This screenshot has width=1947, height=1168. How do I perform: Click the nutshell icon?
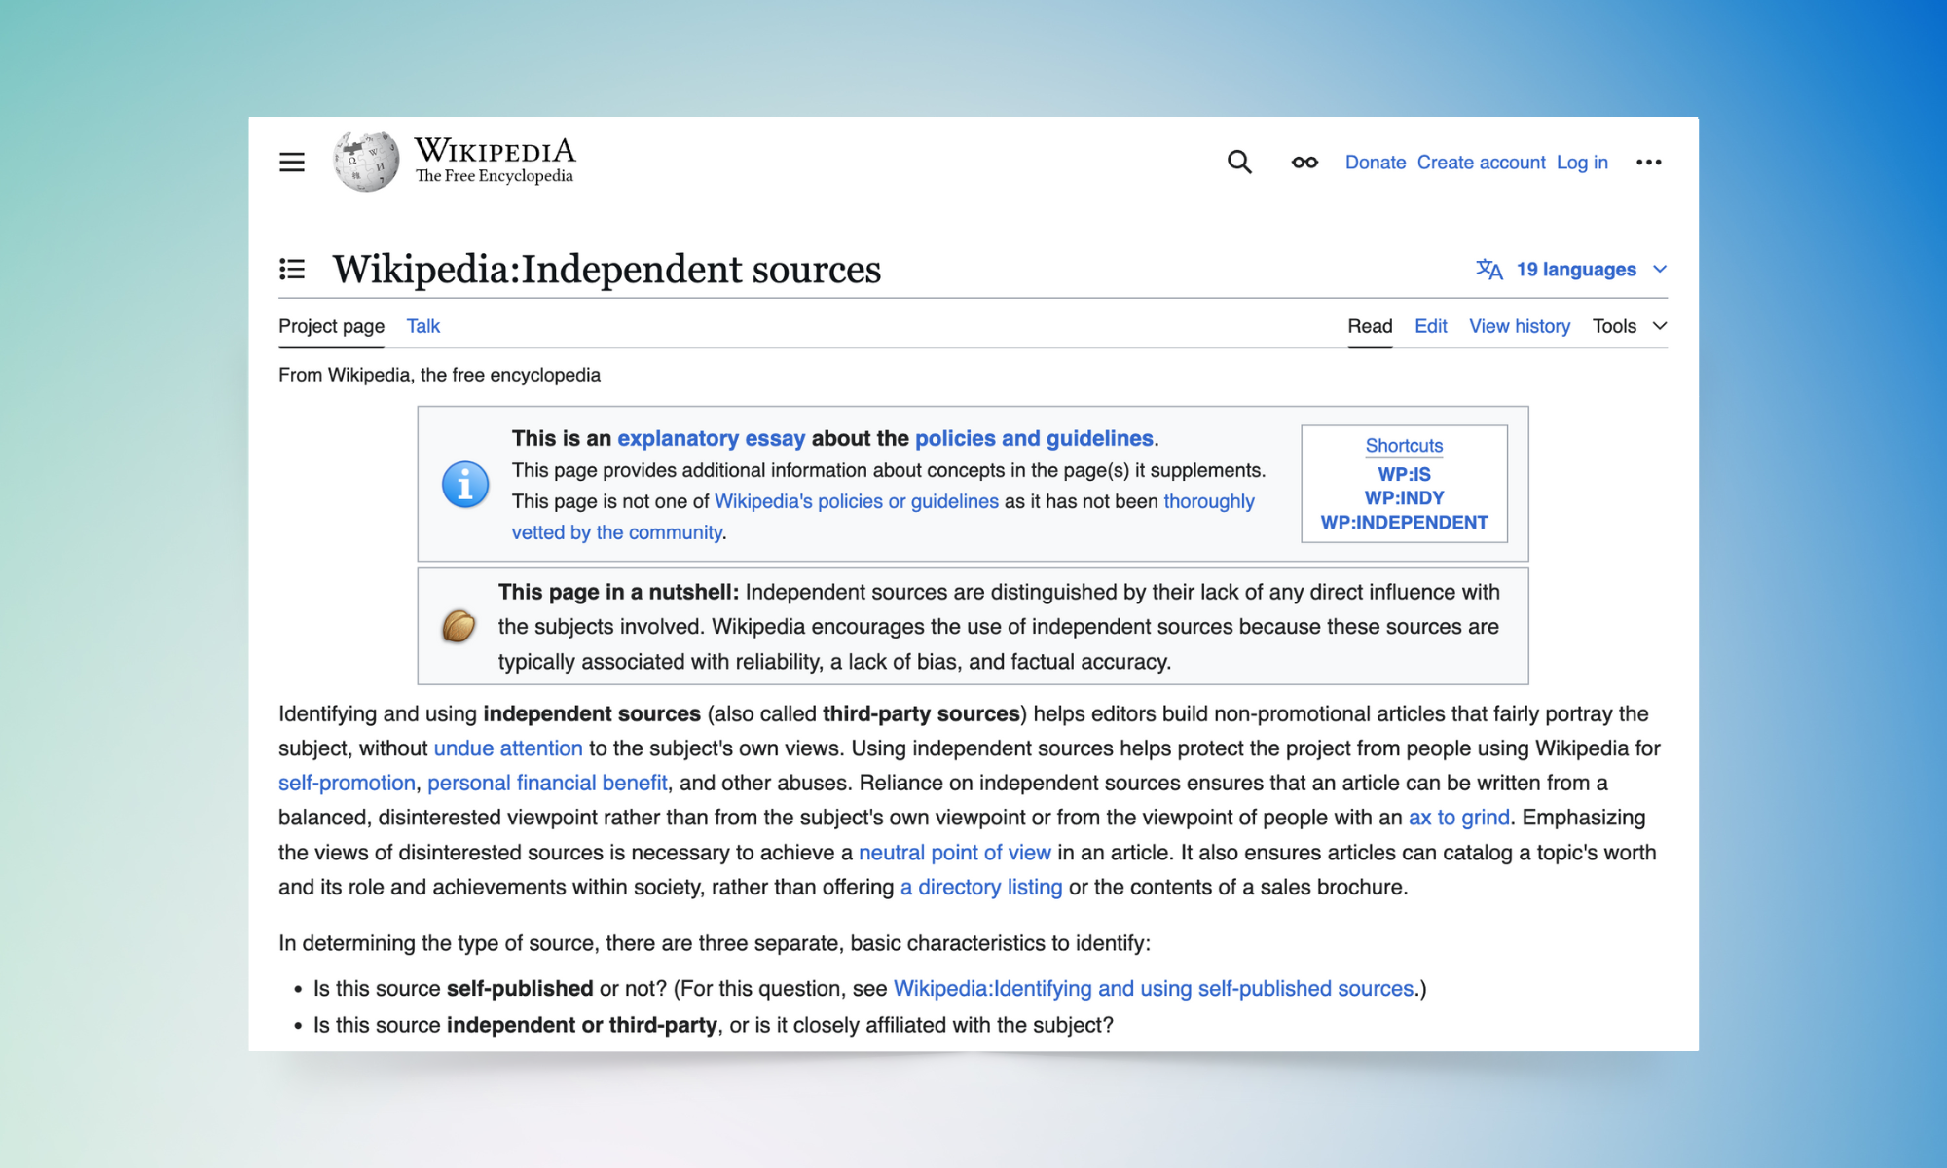coord(459,626)
